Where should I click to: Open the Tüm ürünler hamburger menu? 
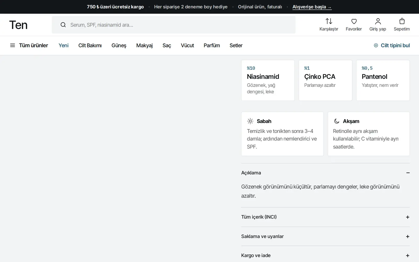click(x=13, y=46)
